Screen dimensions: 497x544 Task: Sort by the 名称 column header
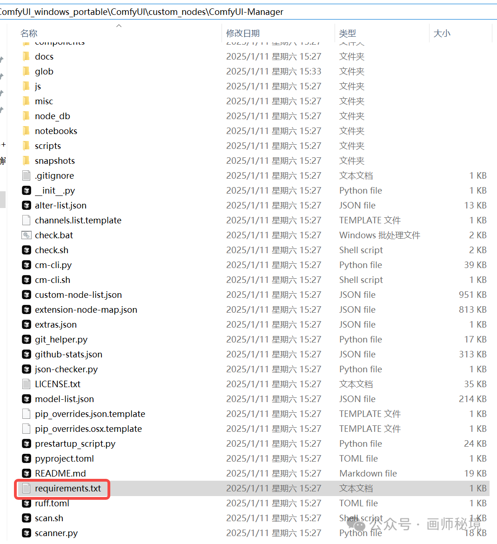pyautogui.click(x=29, y=34)
